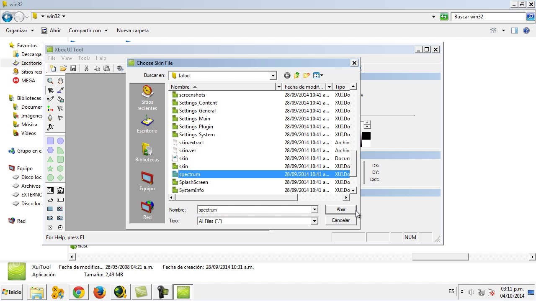
Task: Click the black color swatch
Action: tap(366, 136)
